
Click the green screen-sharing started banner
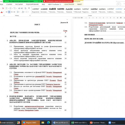click(x=21, y=1)
